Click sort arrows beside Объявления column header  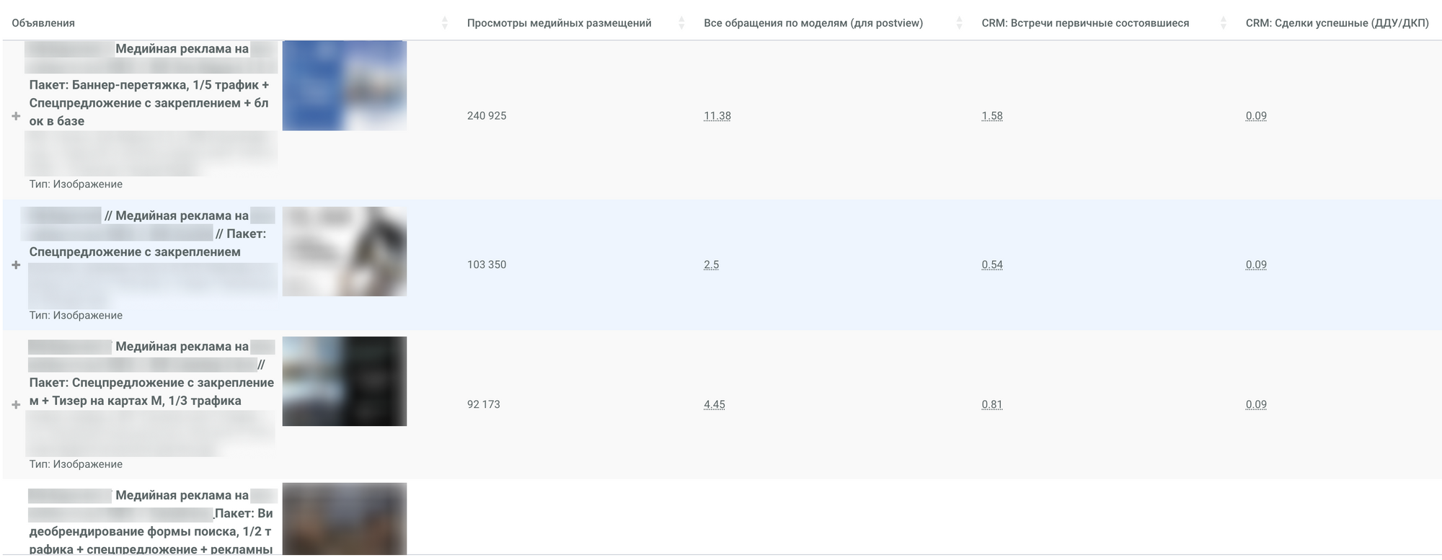pos(444,23)
